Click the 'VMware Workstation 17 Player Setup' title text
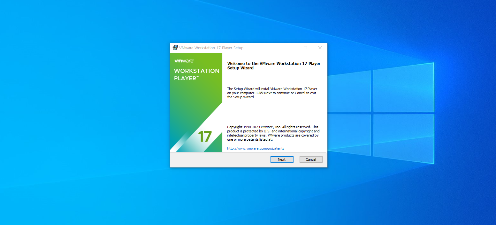 point(211,48)
